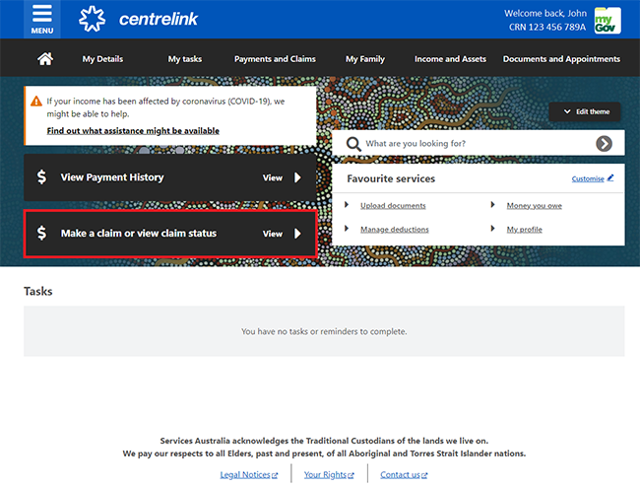This screenshot has height=487, width=640.
Task: Open My profile link
Action: coord(524,229)
